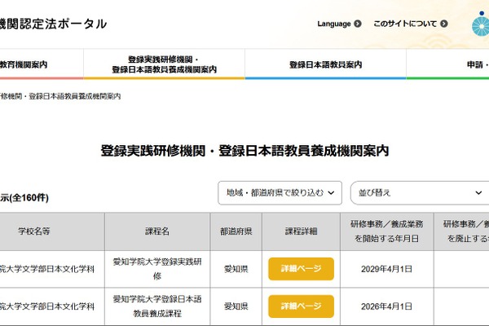Screen dimensions: 489x326
Task: Select the 愛知学院大学登録日本語教員養成課程 cell
Action: pos(157,306)
